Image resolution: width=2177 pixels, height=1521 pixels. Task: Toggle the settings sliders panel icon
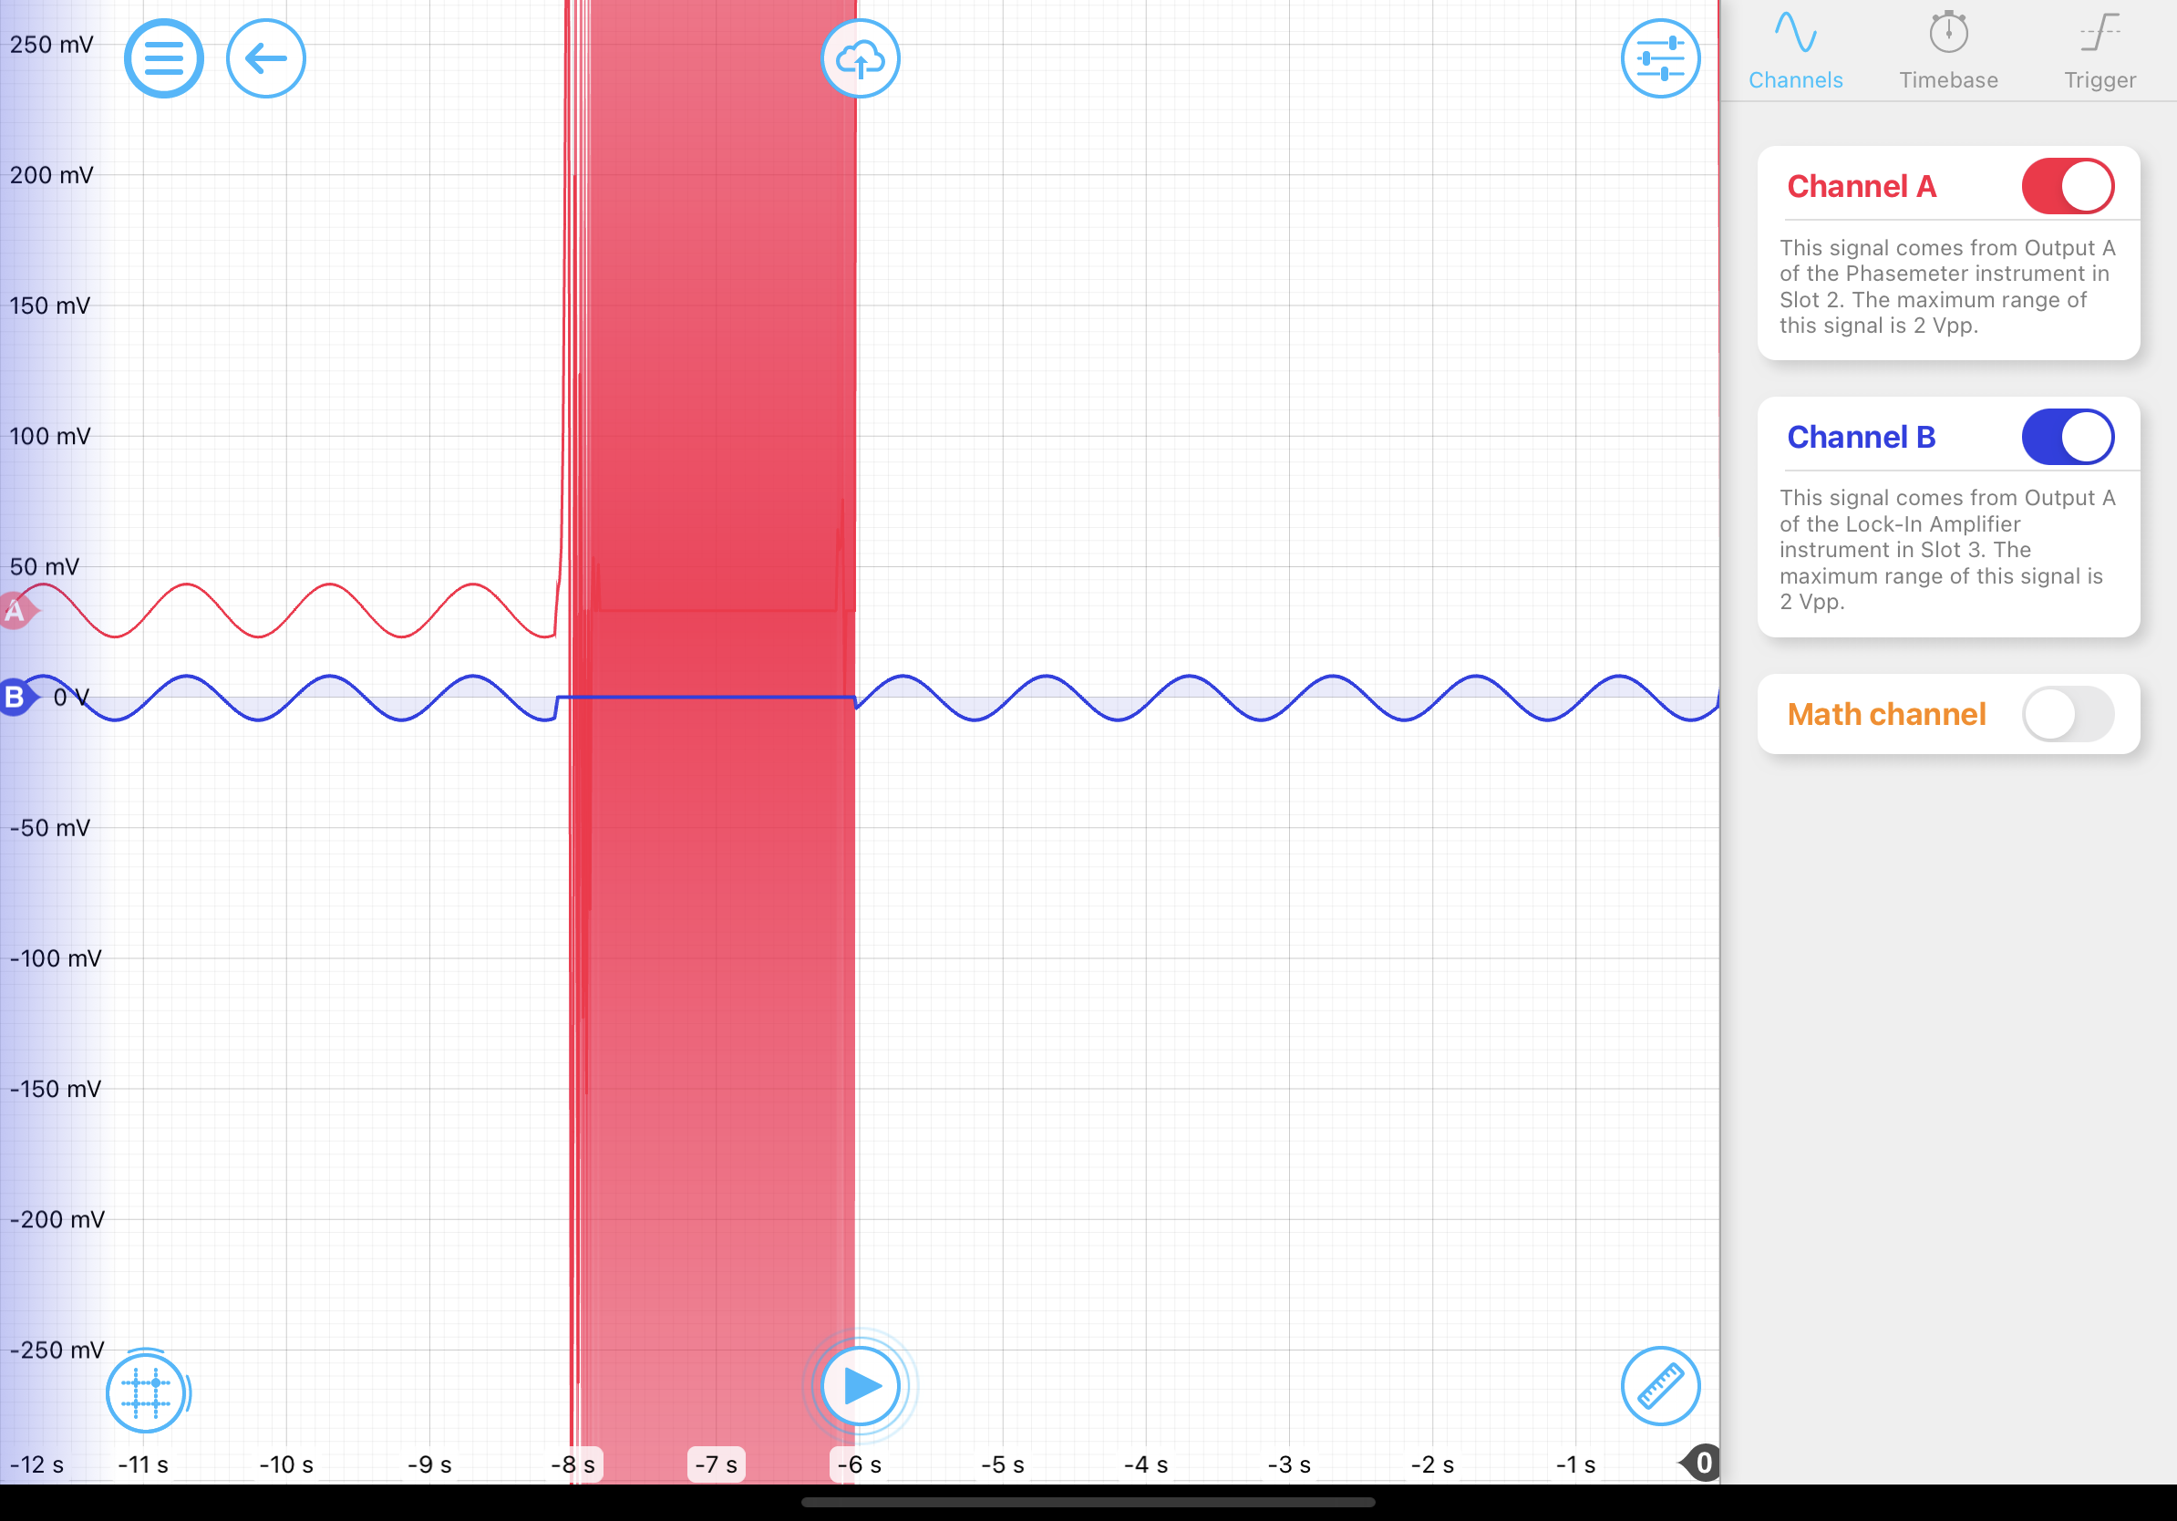pyautogui.click(x=1659, y=58)
